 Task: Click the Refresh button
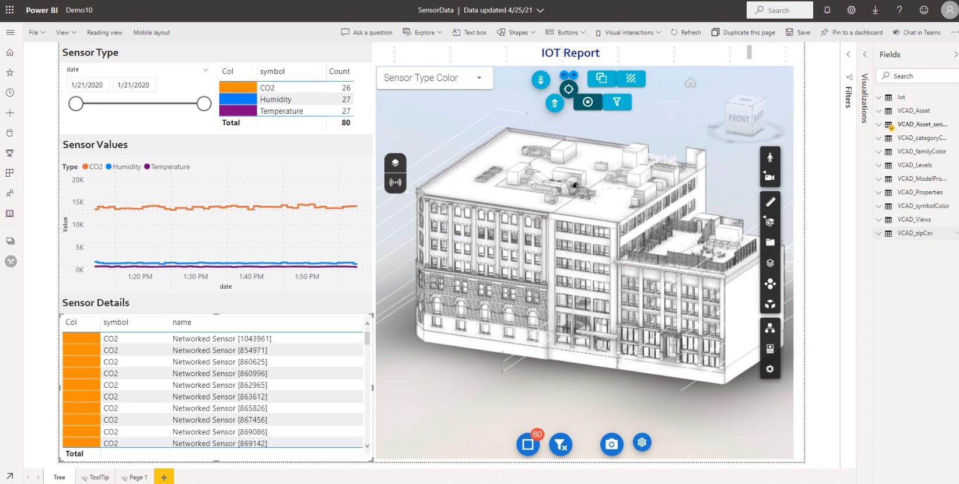pyautogui.click(x=686, y=33)
